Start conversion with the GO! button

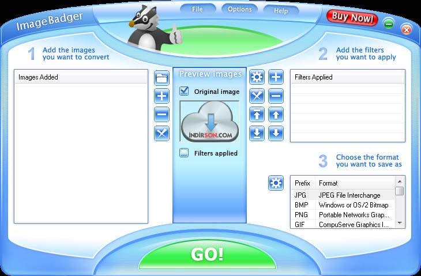point(207,254)
